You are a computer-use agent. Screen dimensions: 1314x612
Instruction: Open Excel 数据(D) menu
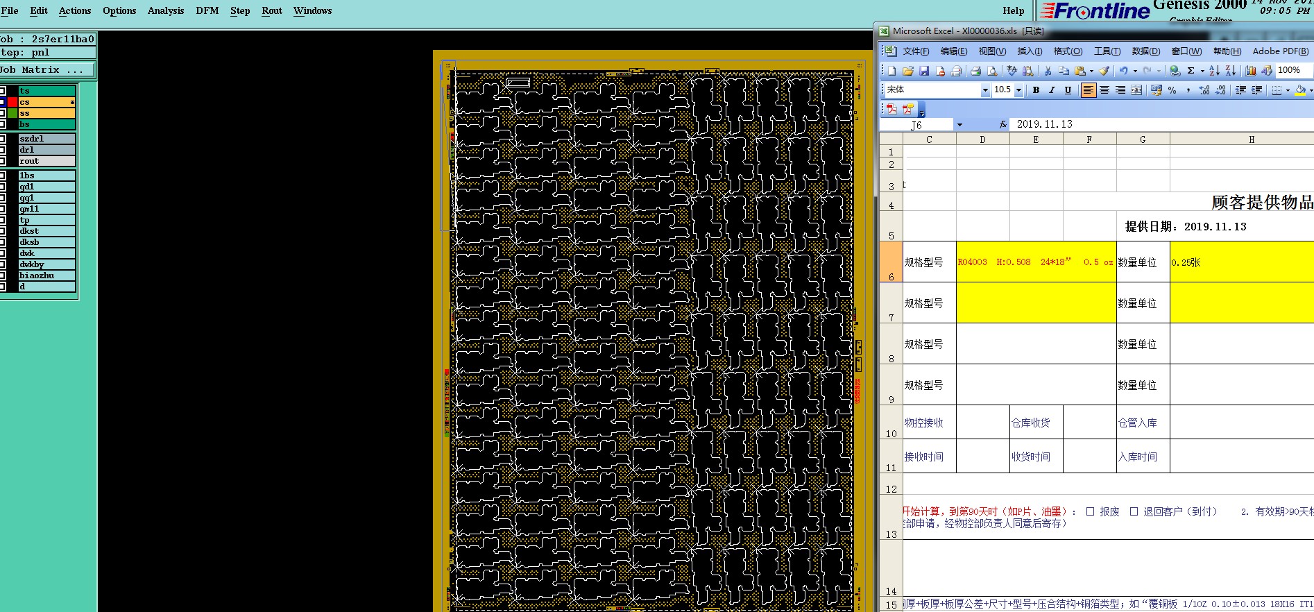[x=1146, y=51]
